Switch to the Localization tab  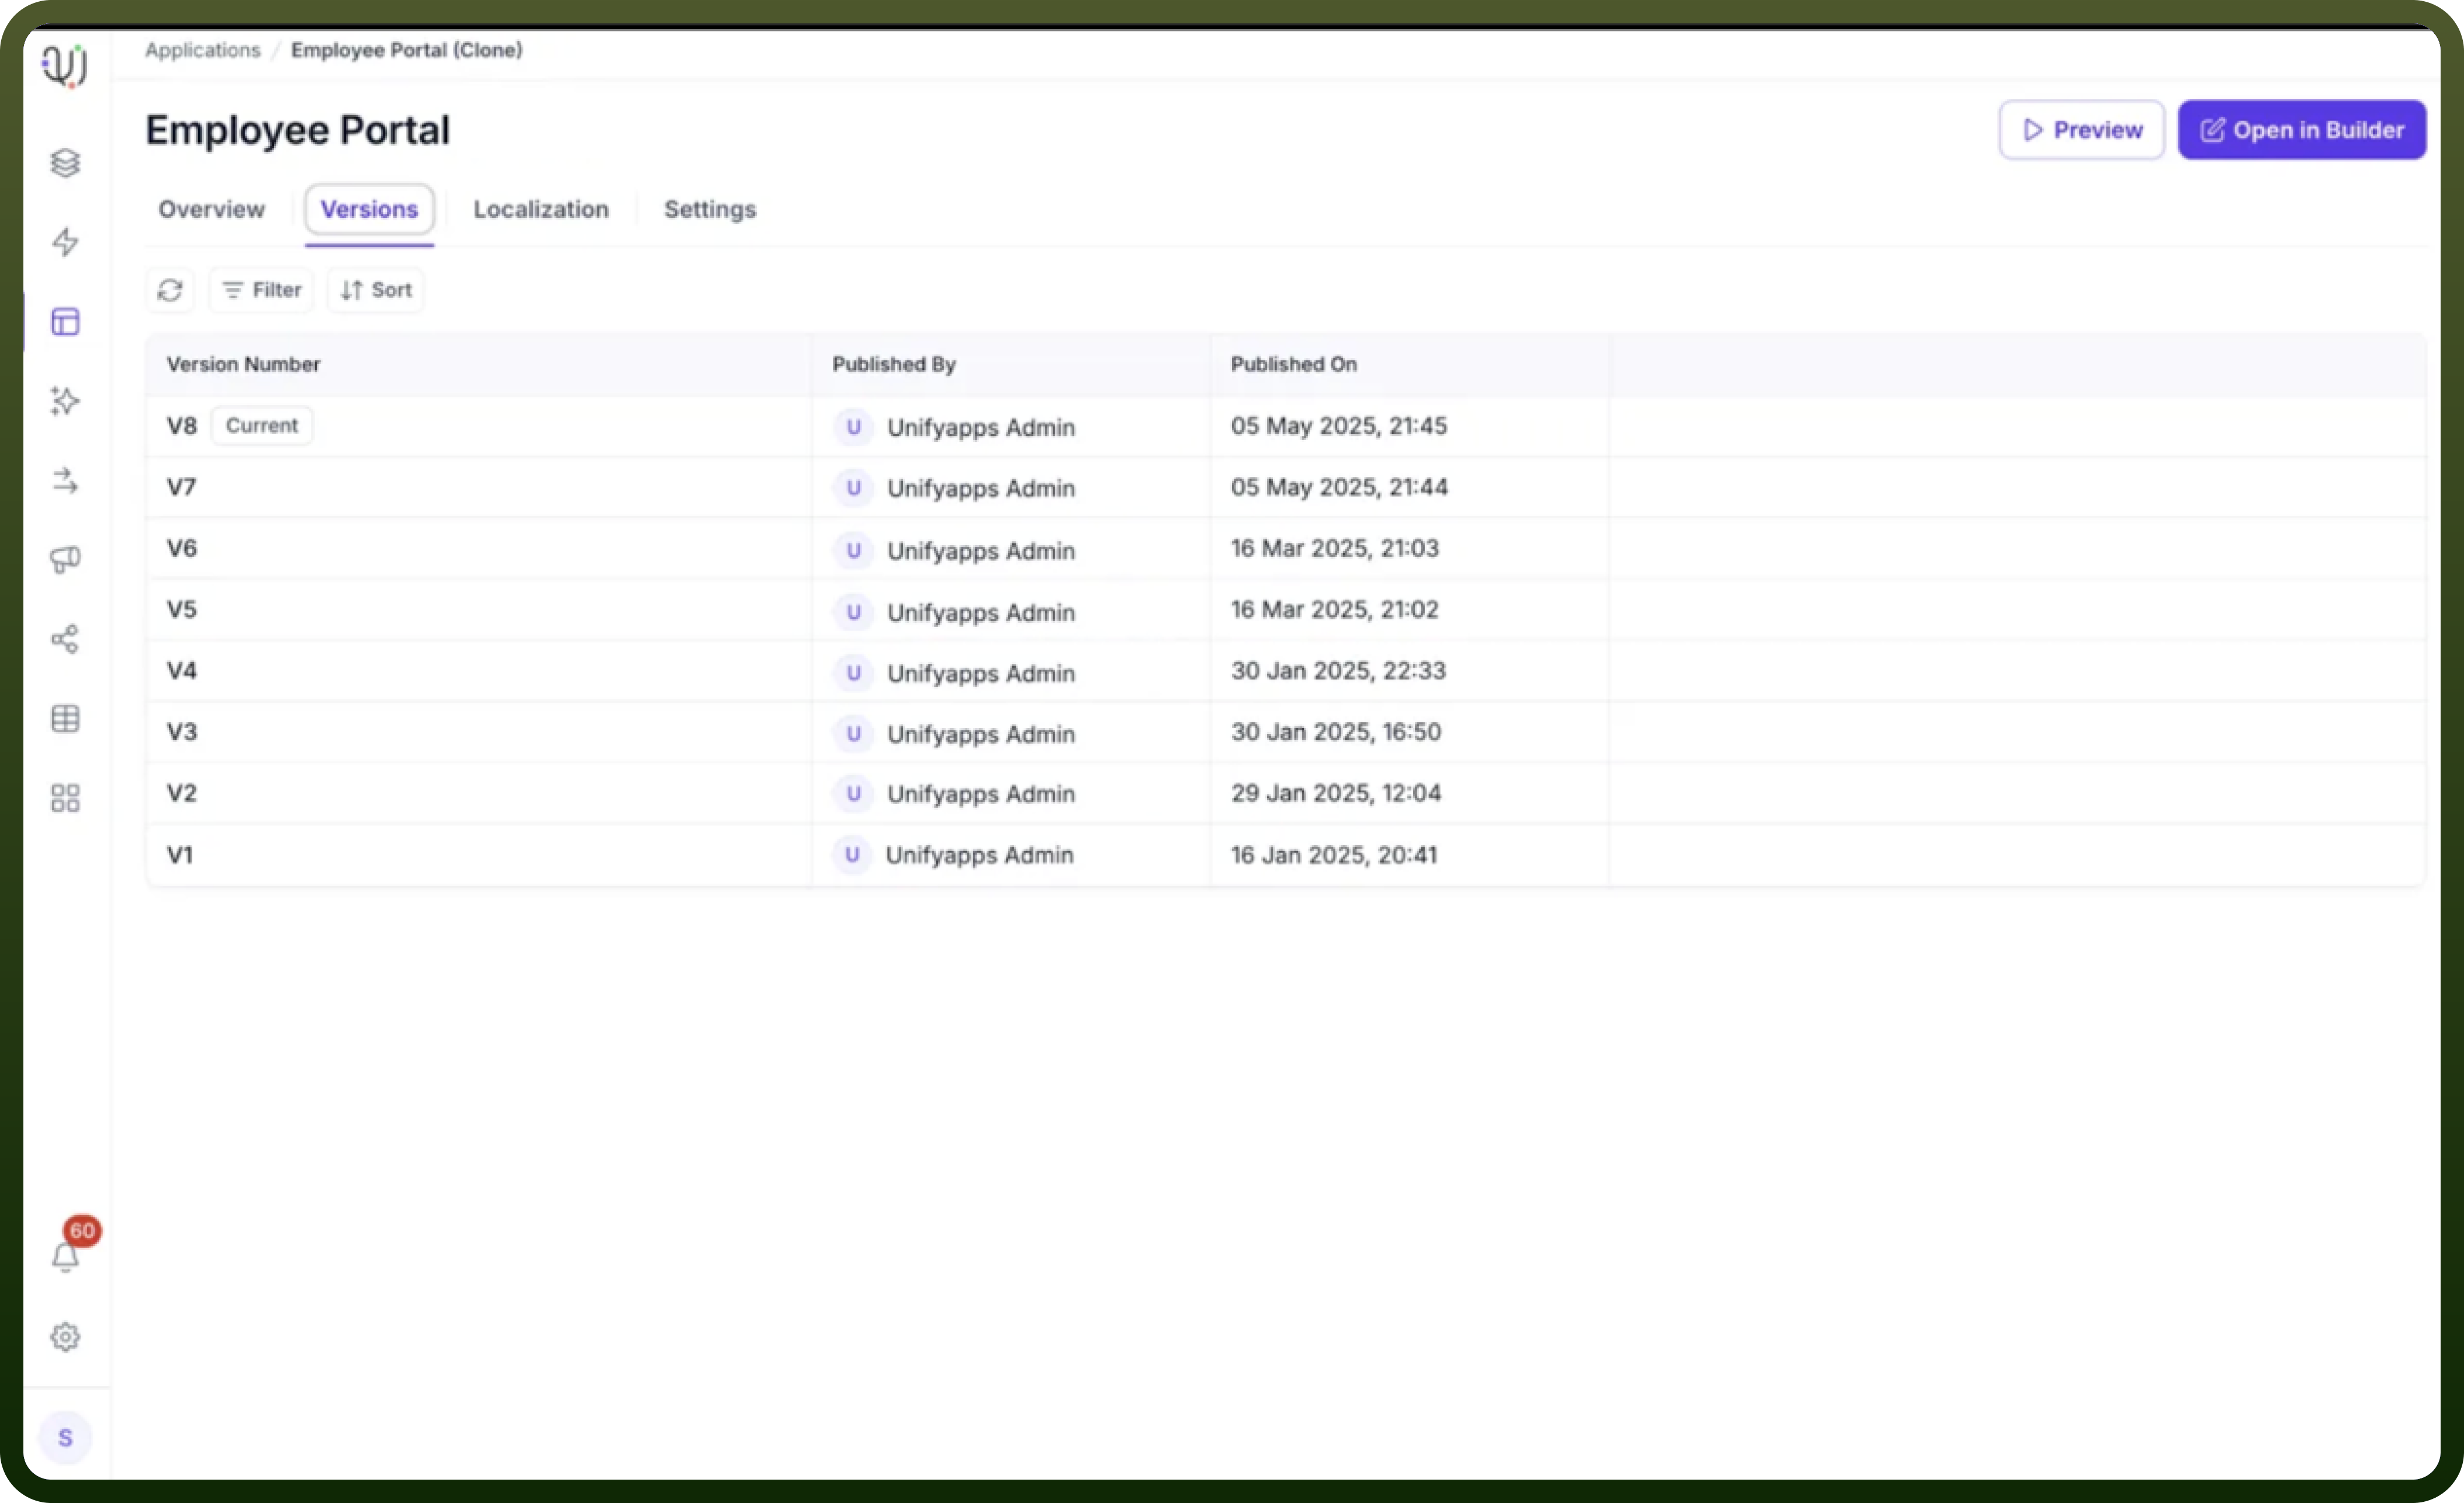click(x=541, y=209)
